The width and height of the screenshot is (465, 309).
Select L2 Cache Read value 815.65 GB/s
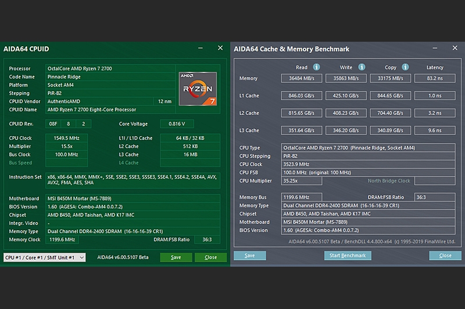[x=301, y=113]
